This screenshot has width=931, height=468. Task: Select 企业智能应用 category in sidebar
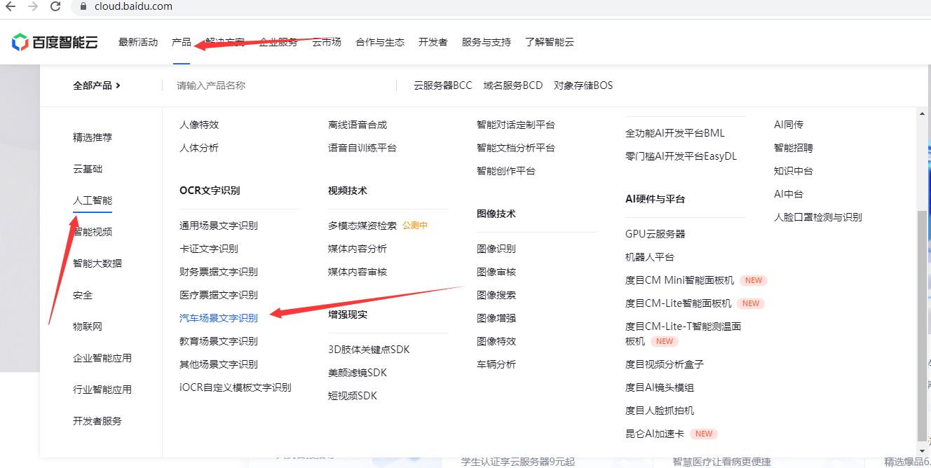coord(102,358)
